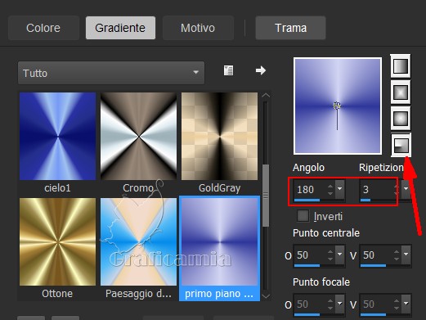Choose the linear gradient style icon
The width and height of the screenshot is (426, 320).
401,66
